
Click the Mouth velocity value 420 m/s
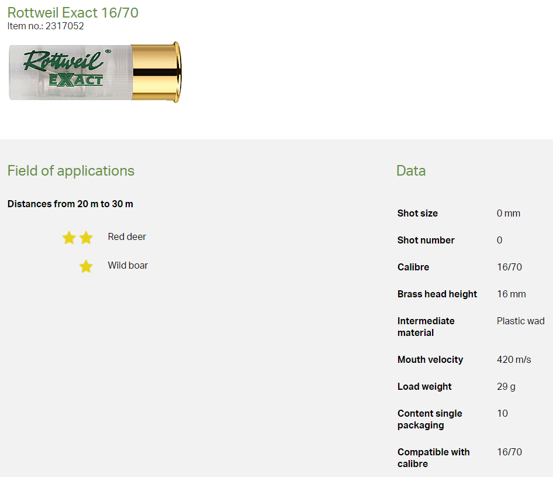pyautogui.click(x=514, y=360)
